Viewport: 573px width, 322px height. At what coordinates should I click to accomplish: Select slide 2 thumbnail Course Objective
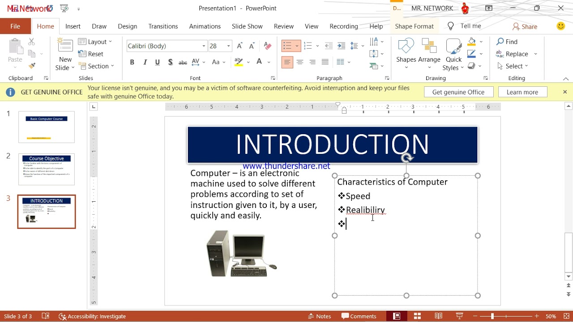[x=47, y=169]
